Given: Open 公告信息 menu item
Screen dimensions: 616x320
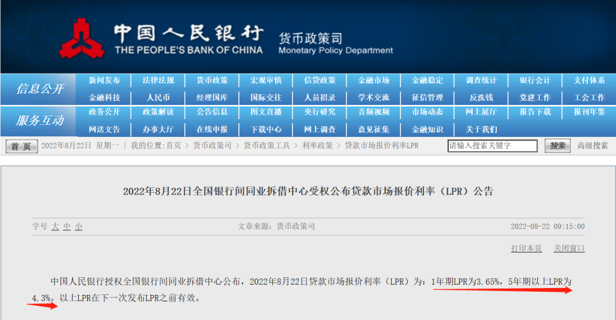Looking at the screenshot, I should click(x=212, y=112).
